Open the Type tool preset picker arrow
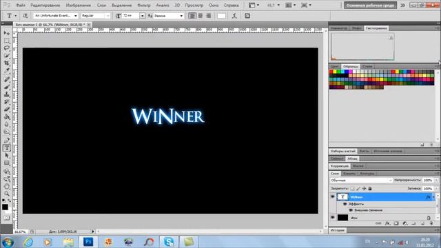 [15, 16]
